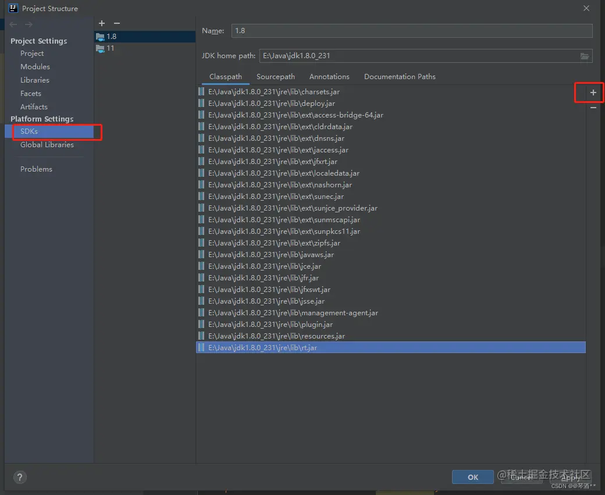Open the Artifacts settings page
The image size is (605, 495).
point(34,106)
